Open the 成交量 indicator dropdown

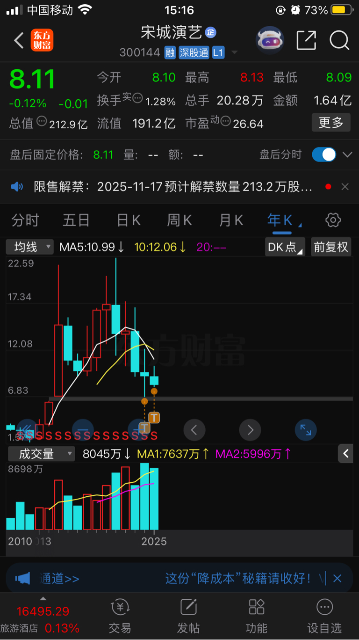click(x=41, y=454)
